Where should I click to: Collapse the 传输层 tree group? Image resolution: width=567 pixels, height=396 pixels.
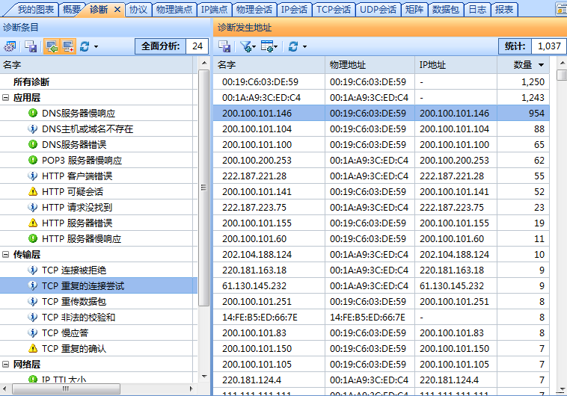(6, 255)
